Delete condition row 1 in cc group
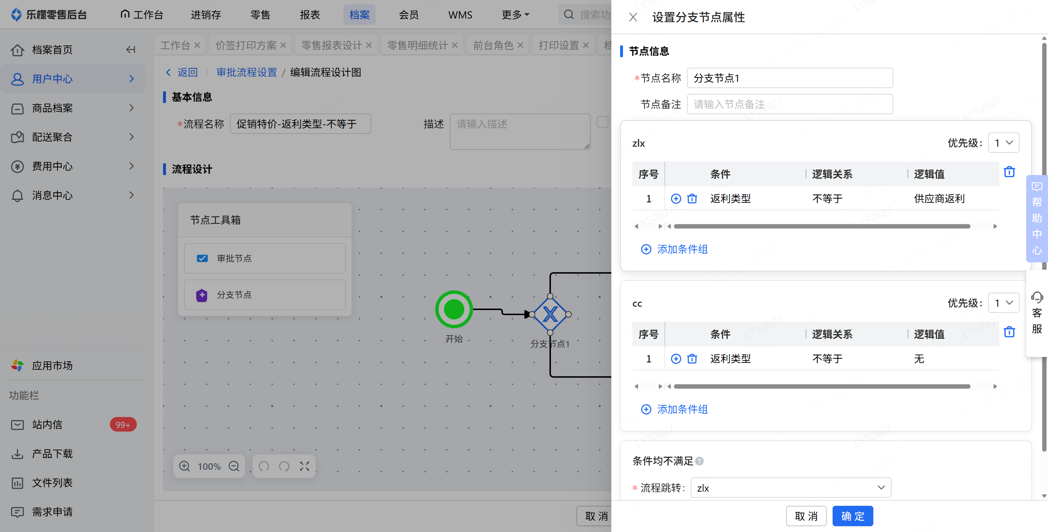Viewport: 1048px width, 532px height. [x=692, y=359]
